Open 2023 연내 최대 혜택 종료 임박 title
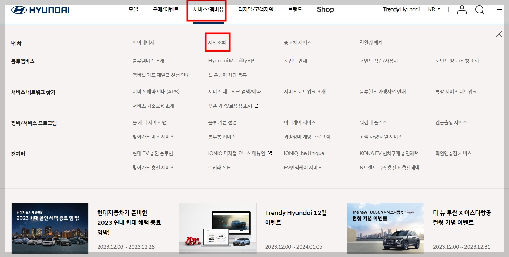The image size is (509, 257). pyautogui.click(x=129, y=222)
